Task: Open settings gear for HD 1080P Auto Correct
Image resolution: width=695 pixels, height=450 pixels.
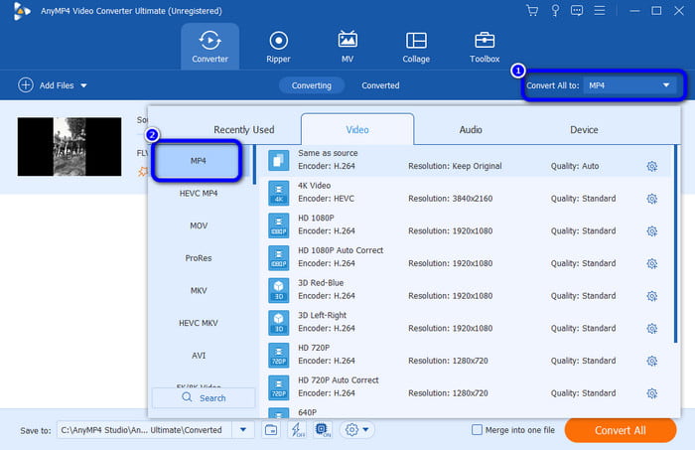Action: point(651,263)
